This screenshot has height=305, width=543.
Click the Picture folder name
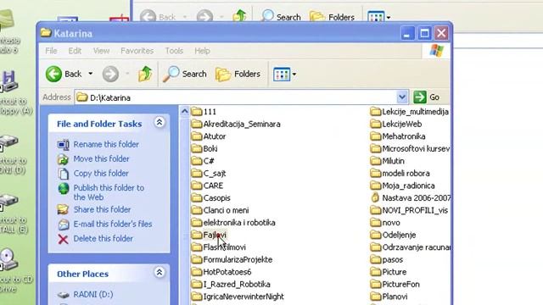click(394, 272)
